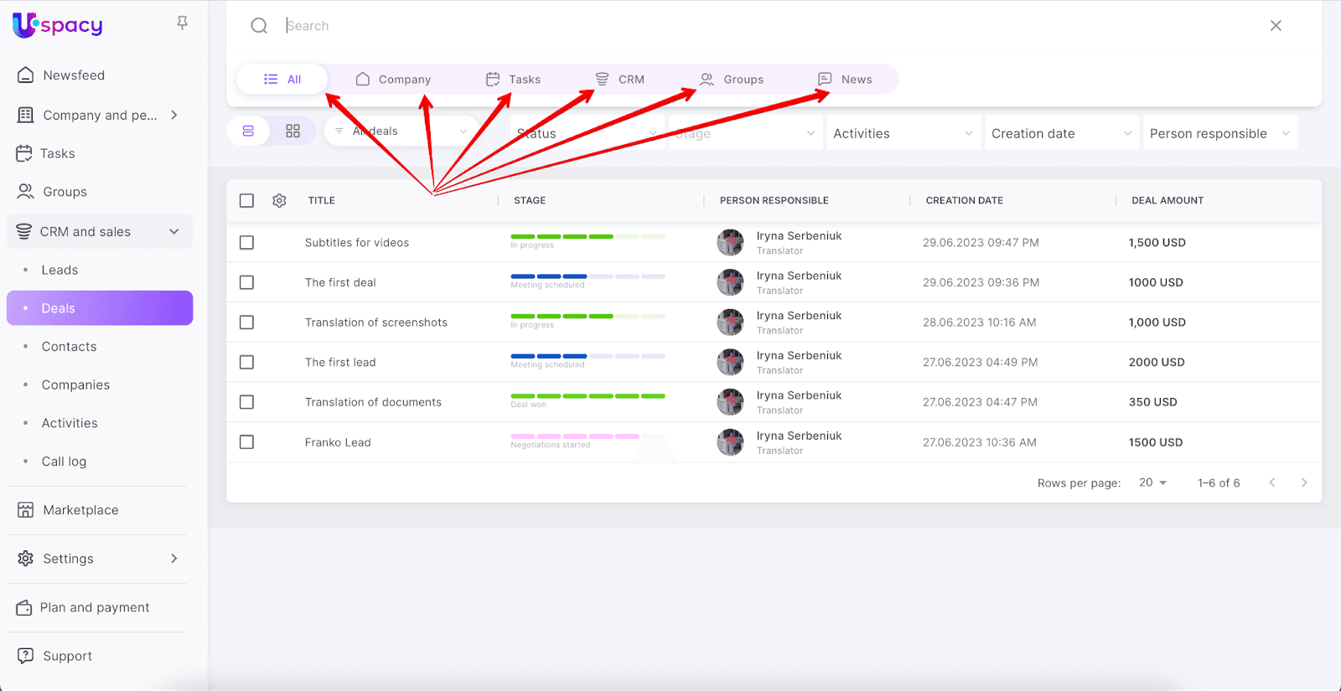Open the Translation of documents deal

point(373,402)
